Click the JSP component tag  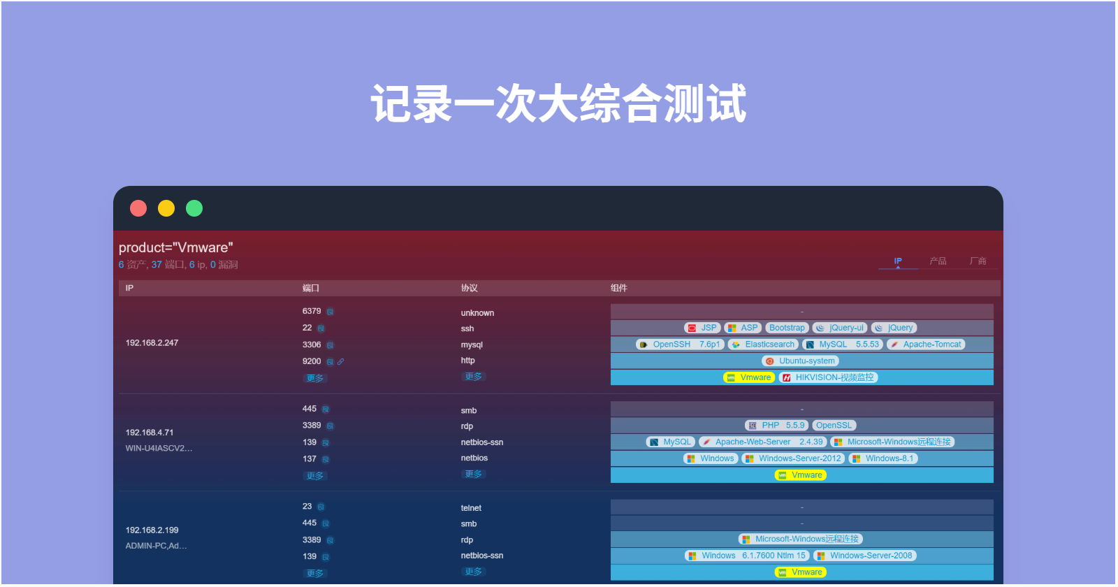tap(702, 328)
